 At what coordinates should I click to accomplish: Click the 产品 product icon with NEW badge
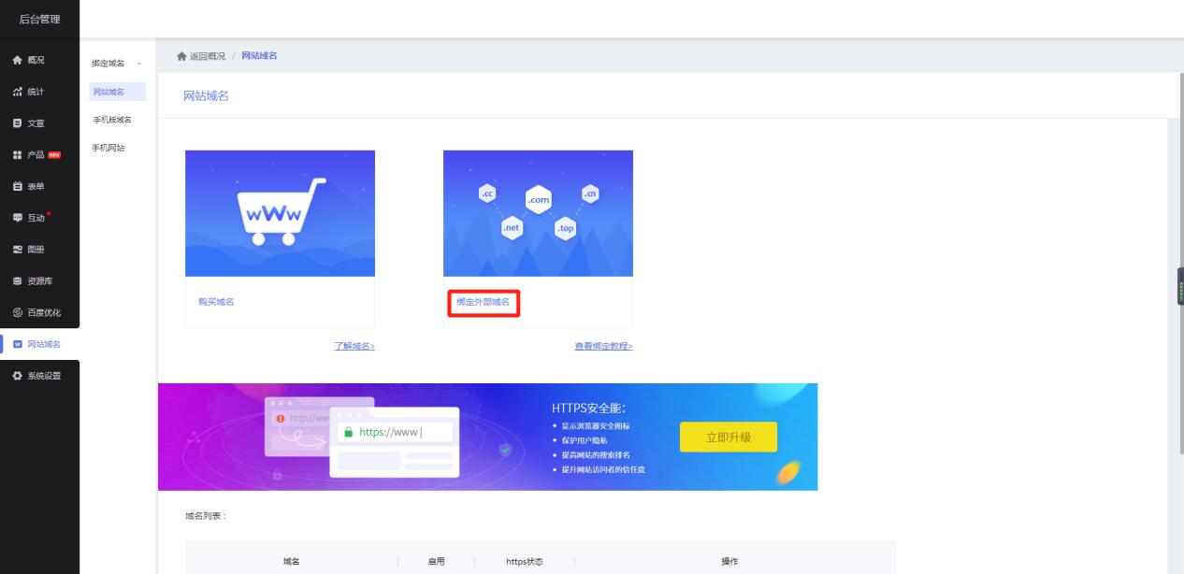[37, 153]
